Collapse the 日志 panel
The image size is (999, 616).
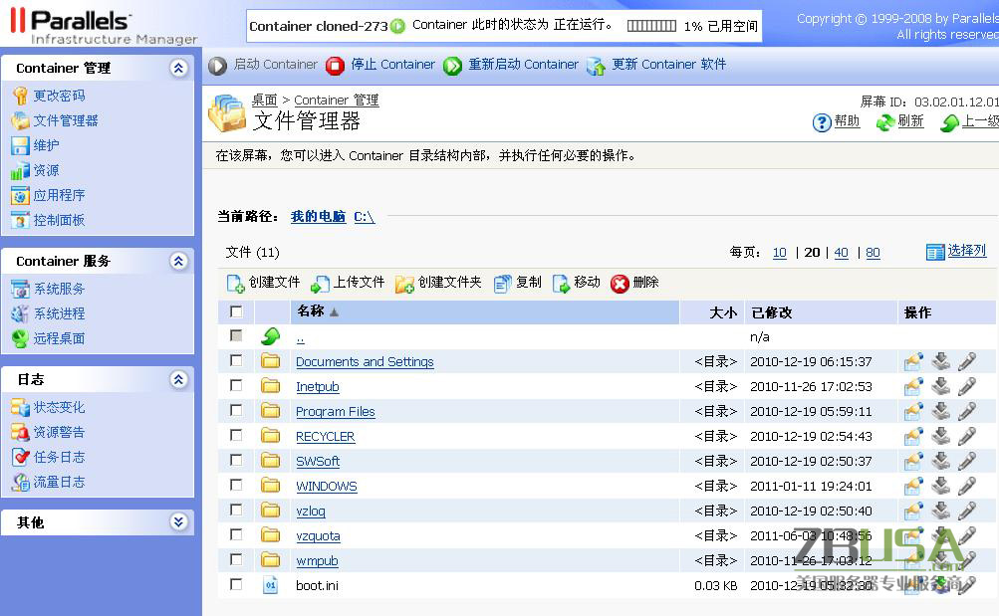[179, 380]
